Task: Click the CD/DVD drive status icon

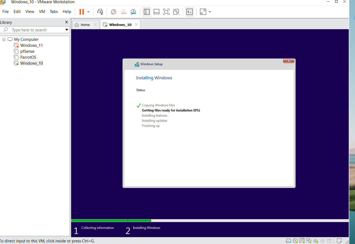Action: [295, 241]
